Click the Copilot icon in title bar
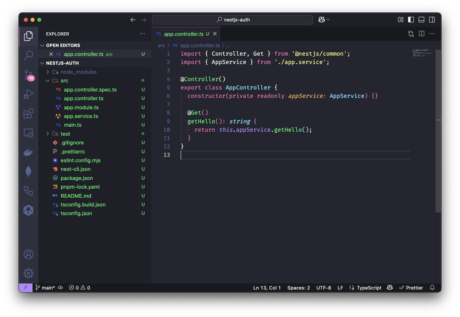The width and height of the screenshot is (460, 317). pyautogui.click(x=321, y=20)
